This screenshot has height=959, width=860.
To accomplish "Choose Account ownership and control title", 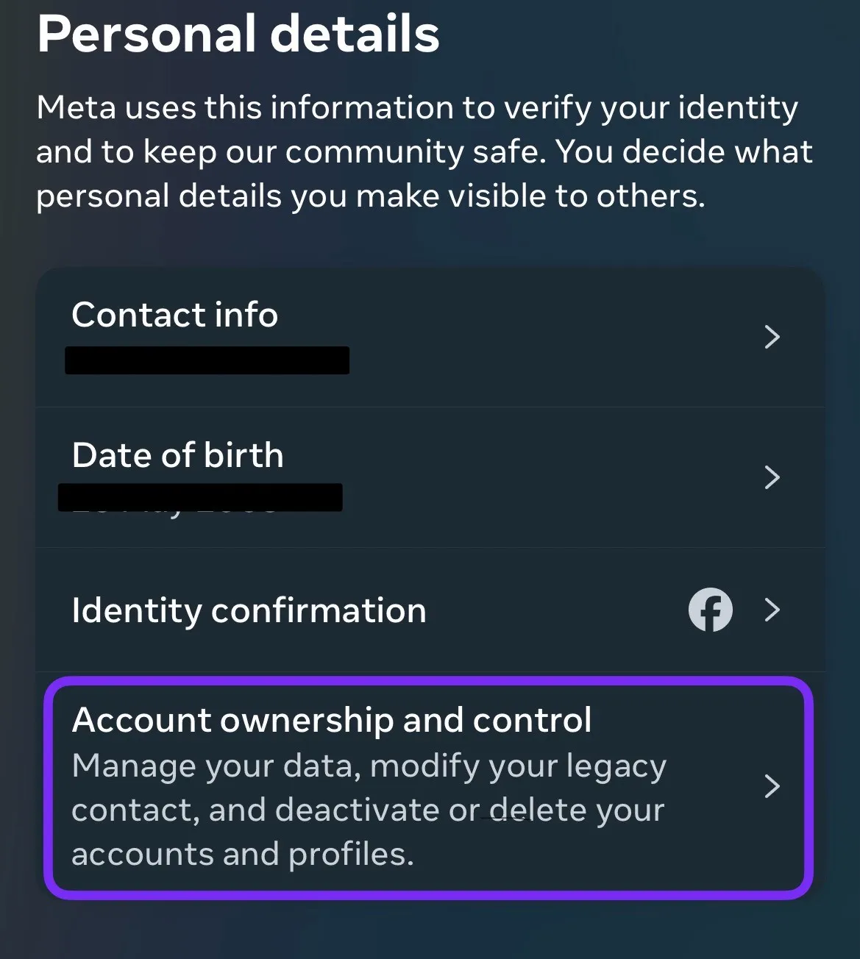I will click(332, 720).
